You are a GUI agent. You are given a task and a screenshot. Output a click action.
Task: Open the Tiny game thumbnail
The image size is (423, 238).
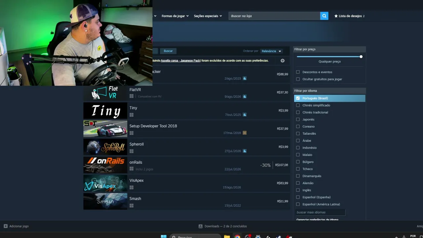coord(105,111)
